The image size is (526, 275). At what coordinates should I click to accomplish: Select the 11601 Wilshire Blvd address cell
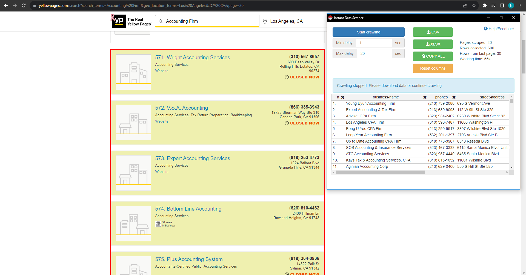483,160
